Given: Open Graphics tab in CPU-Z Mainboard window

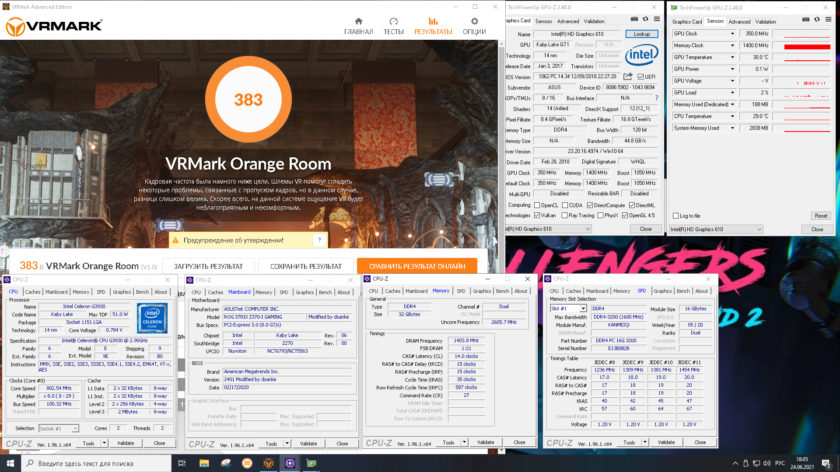Looking at the screenshot, I should point(304,292).
